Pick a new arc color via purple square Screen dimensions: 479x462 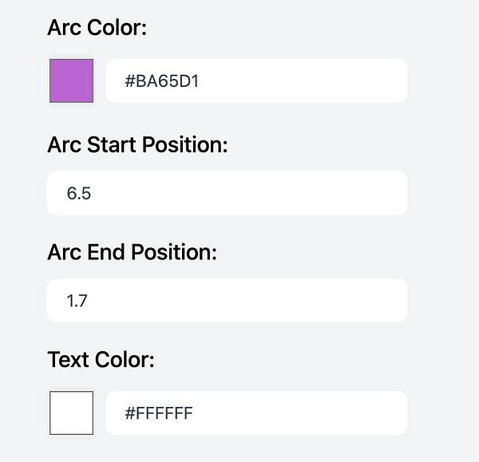[x=72, y=81]
